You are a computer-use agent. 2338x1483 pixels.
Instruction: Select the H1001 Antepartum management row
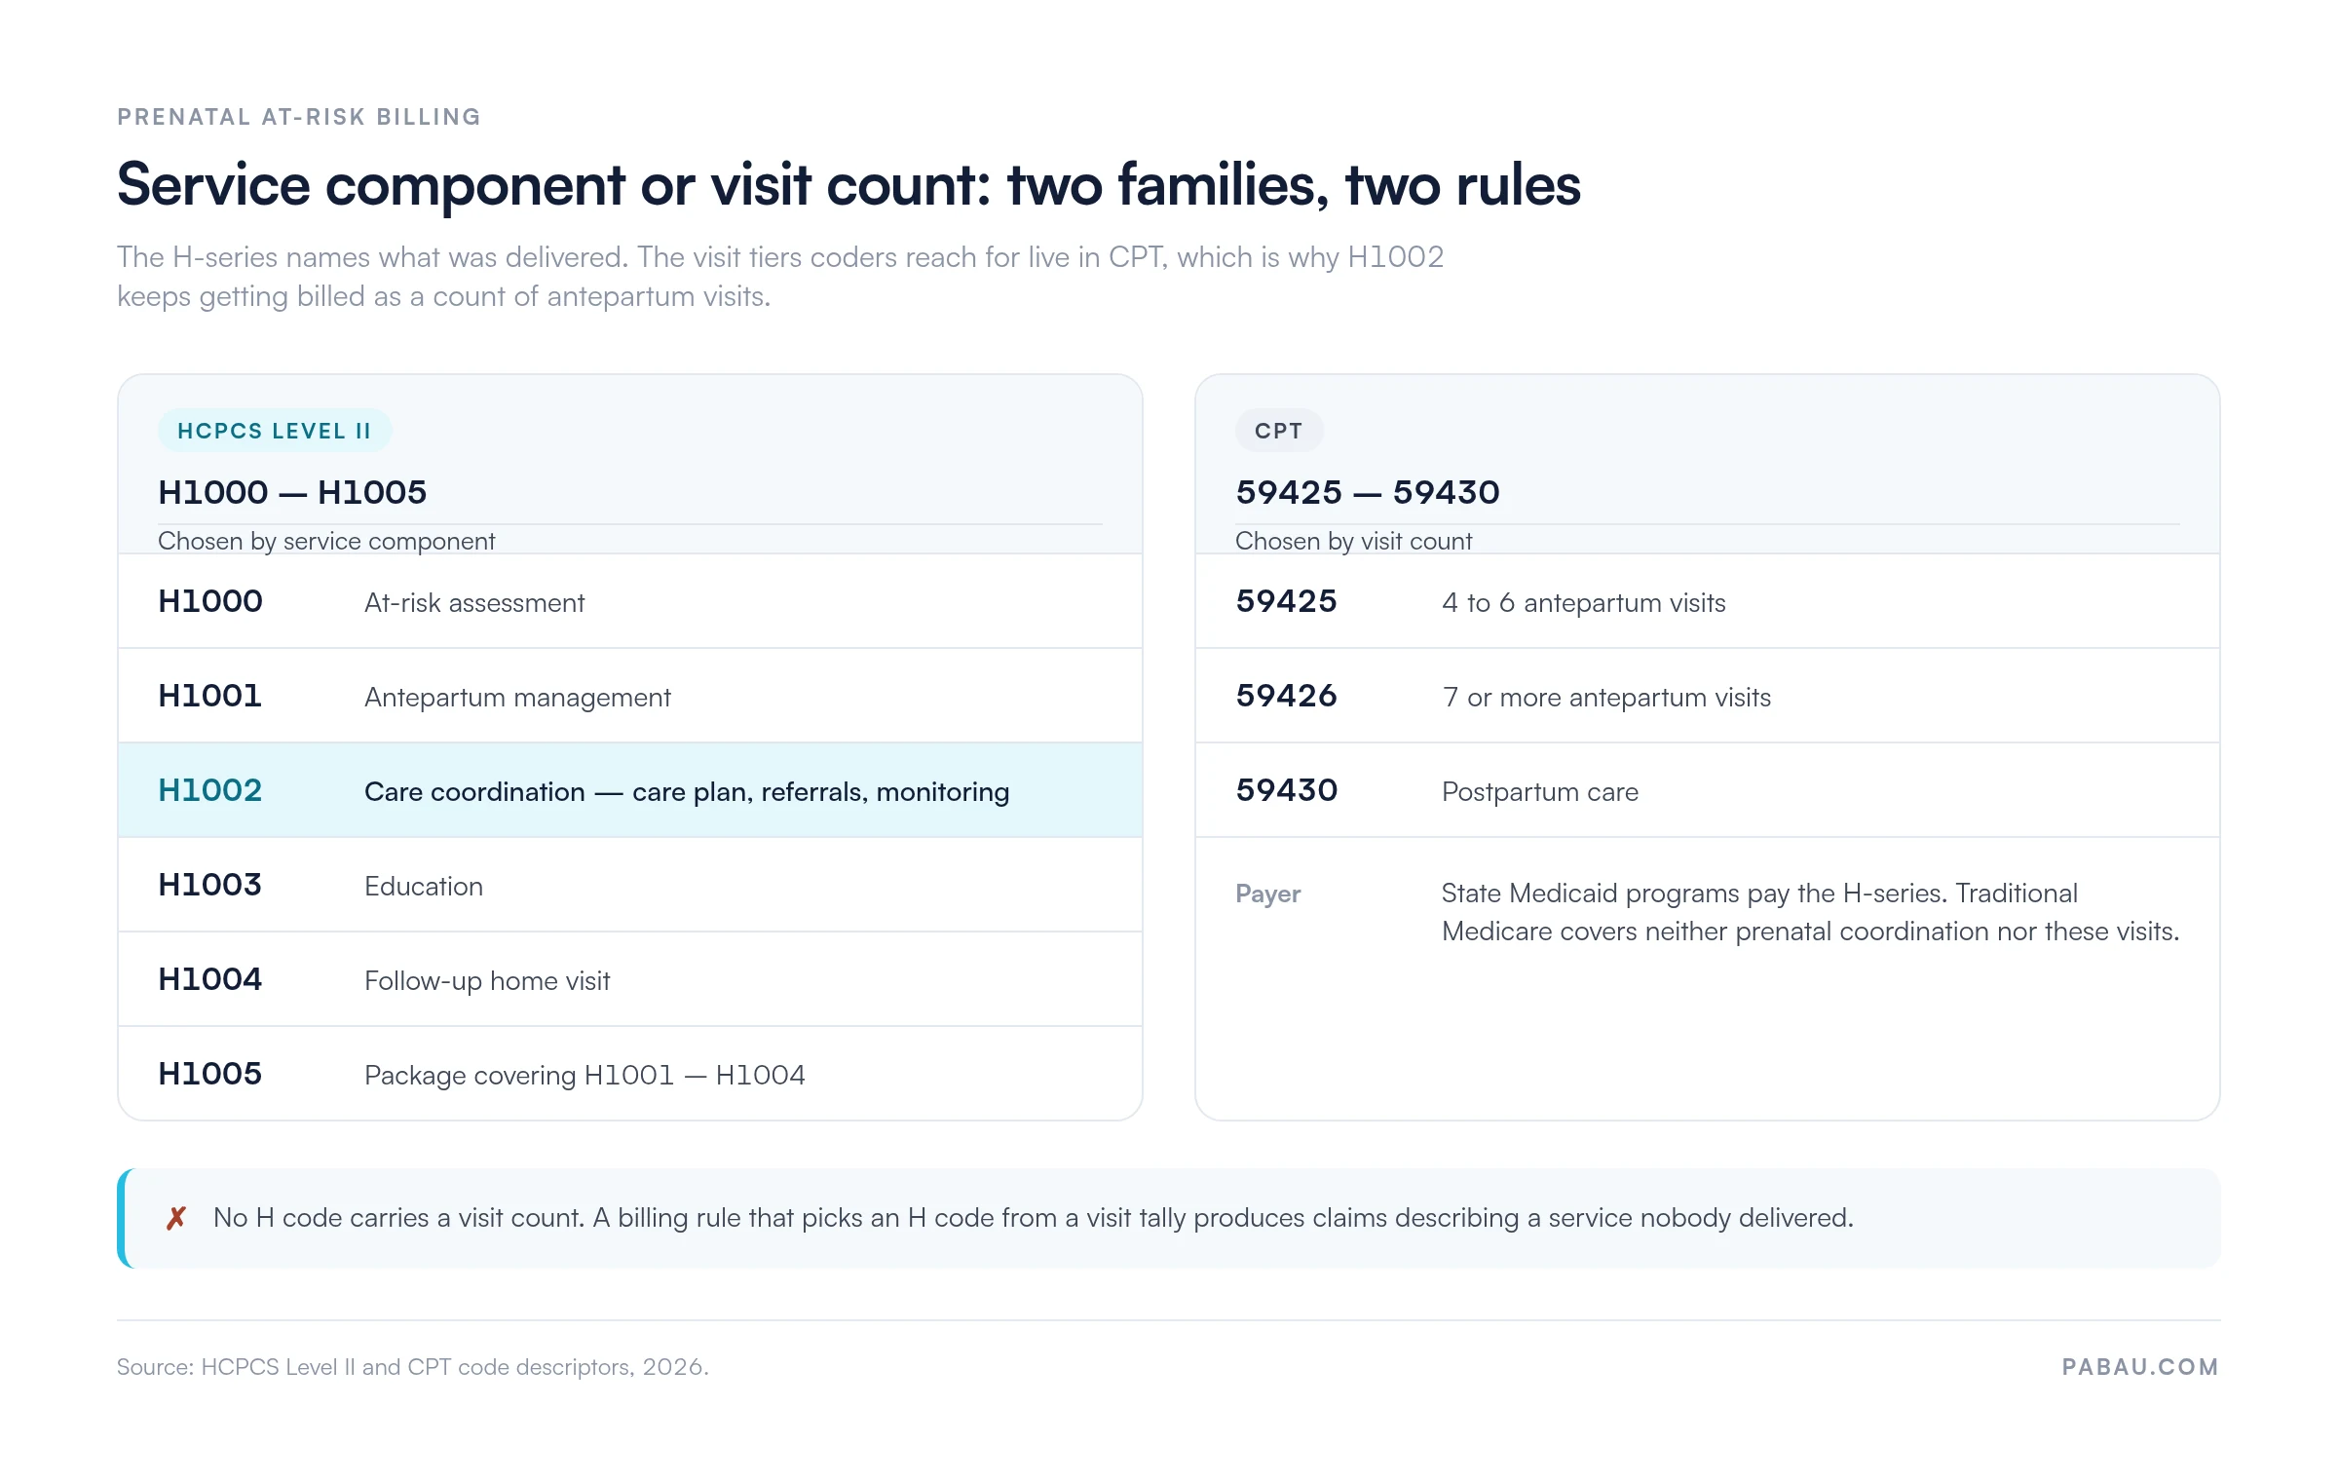[x=630, y=696]
